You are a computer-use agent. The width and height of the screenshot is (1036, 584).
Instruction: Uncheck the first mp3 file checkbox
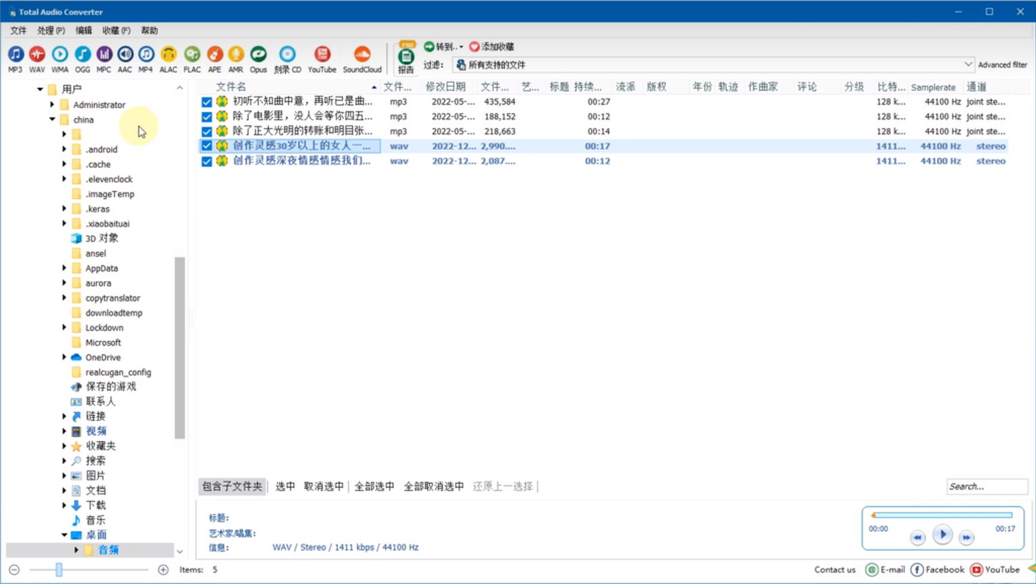pyautogui.click(x=207, y=102)
